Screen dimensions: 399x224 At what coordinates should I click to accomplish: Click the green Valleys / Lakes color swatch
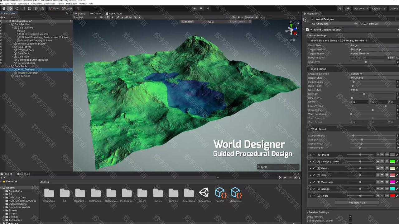[x=392, y=161]
